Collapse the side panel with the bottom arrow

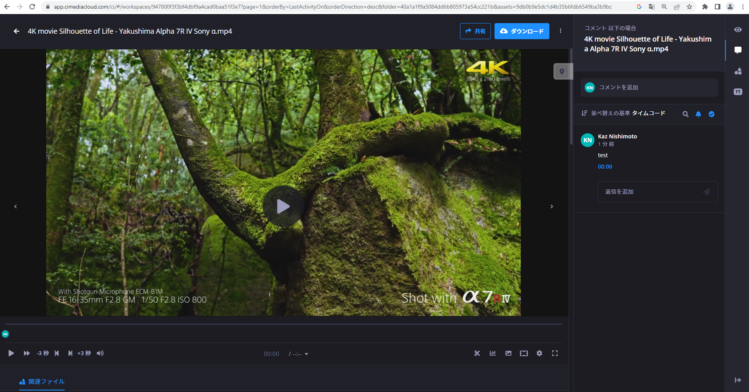pos(738,380)
